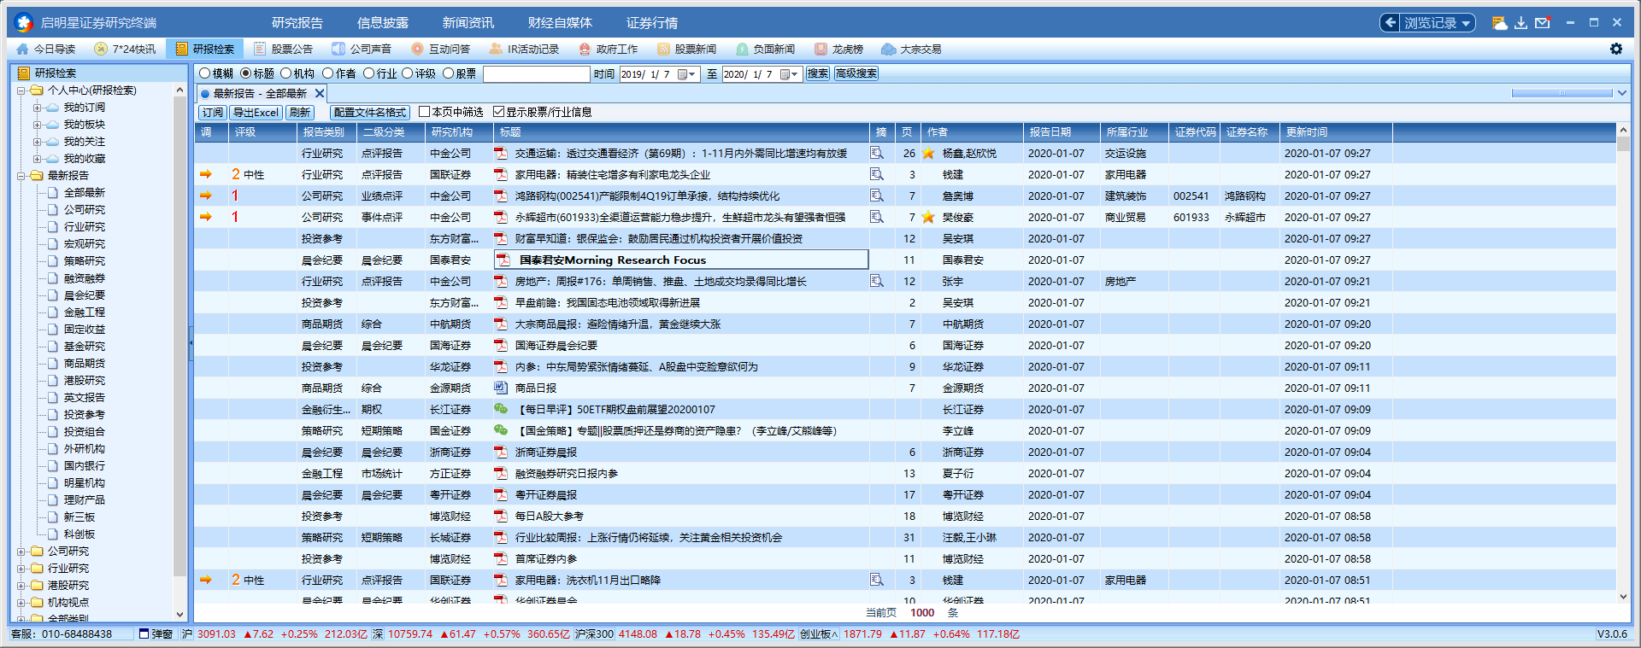Open the end date calendar dropdown
1641x648 pixels.
click(x=790, y=74)
